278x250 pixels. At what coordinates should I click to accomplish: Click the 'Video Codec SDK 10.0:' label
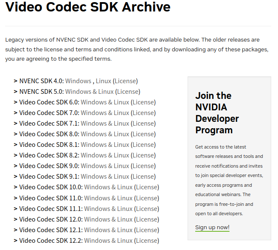click(51, 188)
